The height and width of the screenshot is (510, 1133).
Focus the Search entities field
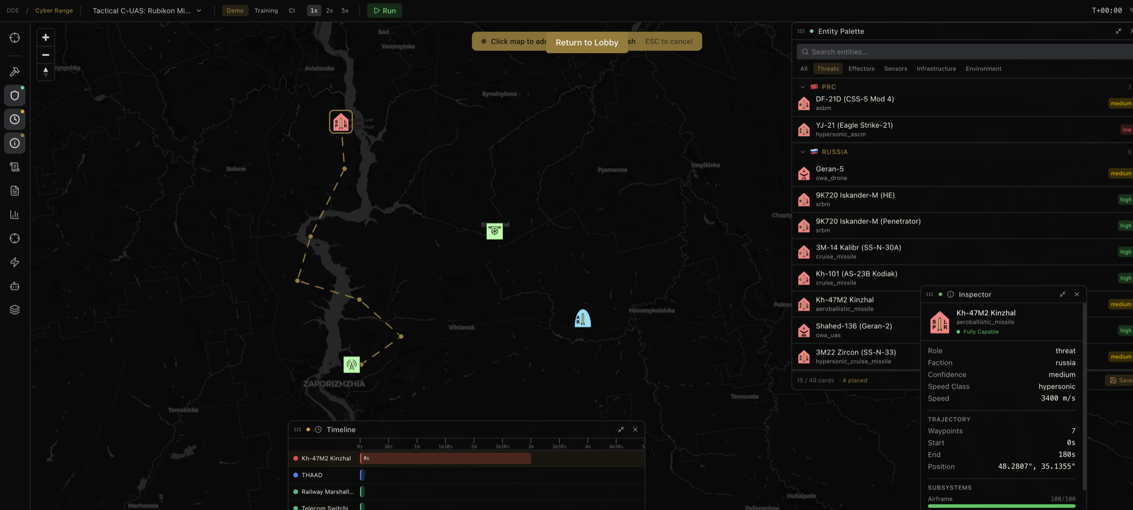[965, 52]
